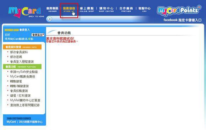Open 儲值 / 紅利查詢 link
This screenshot has height=130, width=206.
[x=20, y=96]
